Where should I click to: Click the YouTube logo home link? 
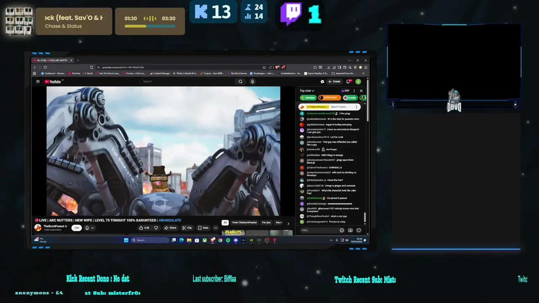tap(53, 82)
